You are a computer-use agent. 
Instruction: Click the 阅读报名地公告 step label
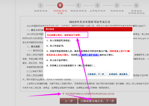coord(60,12)
